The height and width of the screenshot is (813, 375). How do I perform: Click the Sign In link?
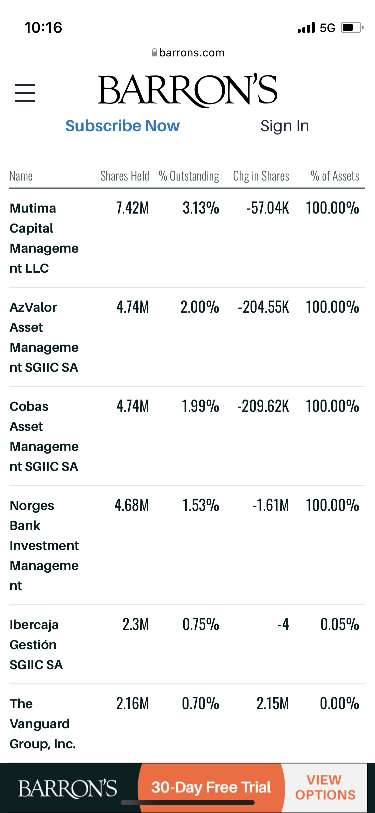click(x=285, y=126)
